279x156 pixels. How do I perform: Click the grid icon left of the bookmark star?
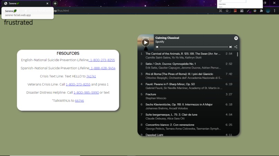click(x=220, y=11)
